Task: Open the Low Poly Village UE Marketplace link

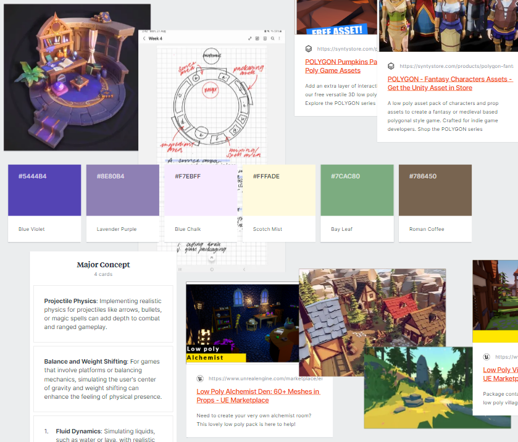Action: pos(500,374)
